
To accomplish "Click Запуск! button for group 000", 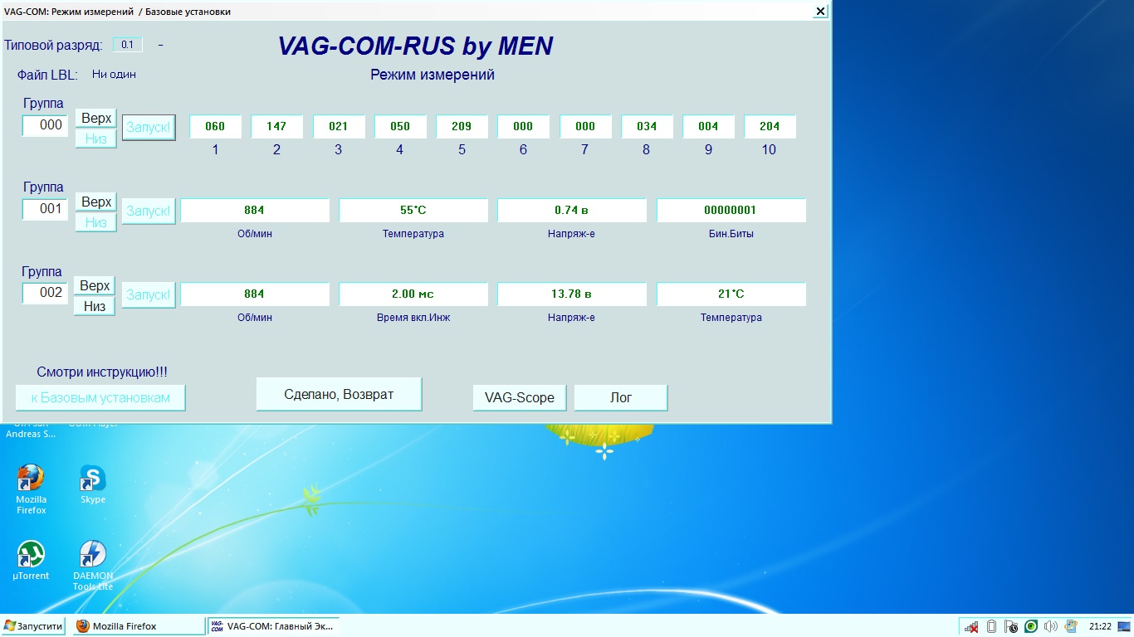I will 149,128.
